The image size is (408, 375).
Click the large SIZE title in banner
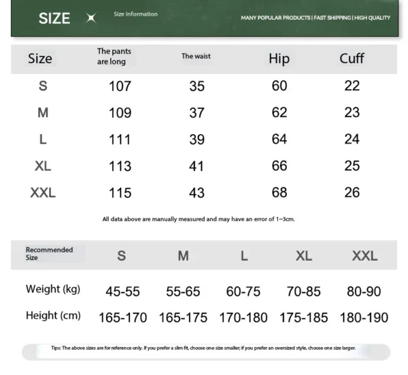[x=54, y=18]
